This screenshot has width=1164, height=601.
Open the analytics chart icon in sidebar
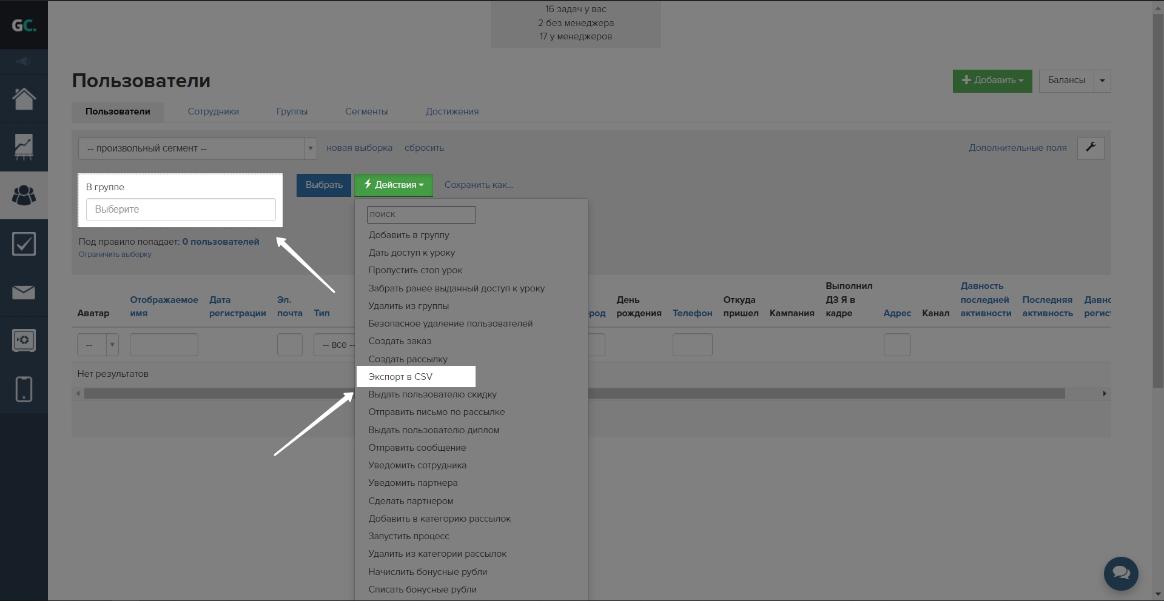click(24, 147)
